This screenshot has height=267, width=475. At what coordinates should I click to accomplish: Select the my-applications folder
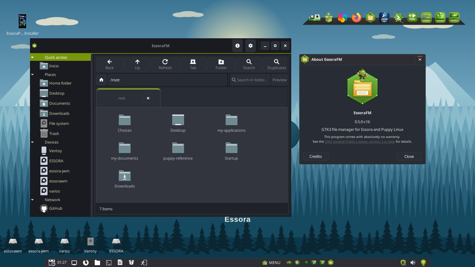[232, 120]
